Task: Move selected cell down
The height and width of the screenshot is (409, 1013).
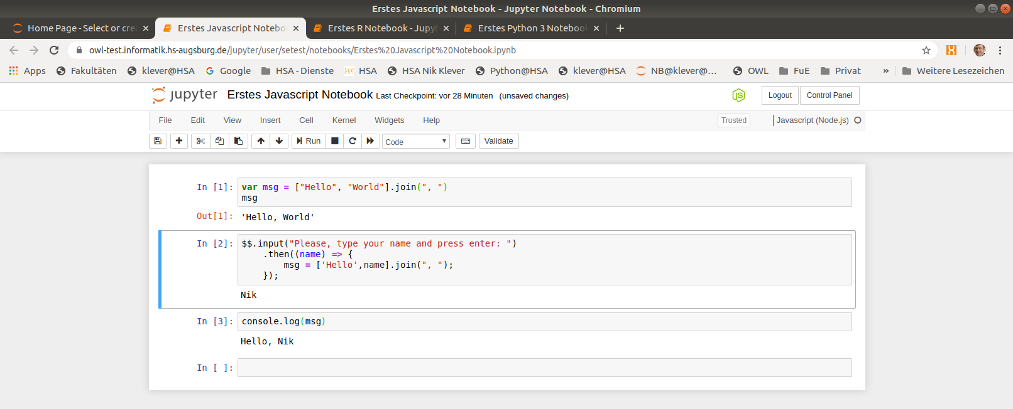Action: 279,141
